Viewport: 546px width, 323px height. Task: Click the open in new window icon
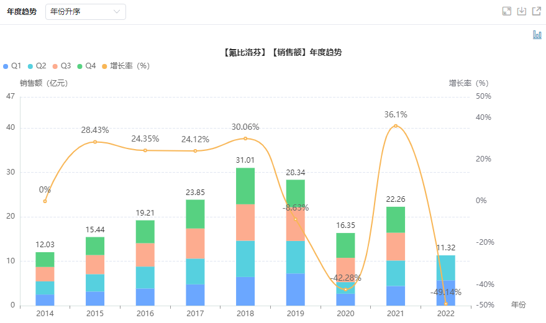tap(536, 11)
